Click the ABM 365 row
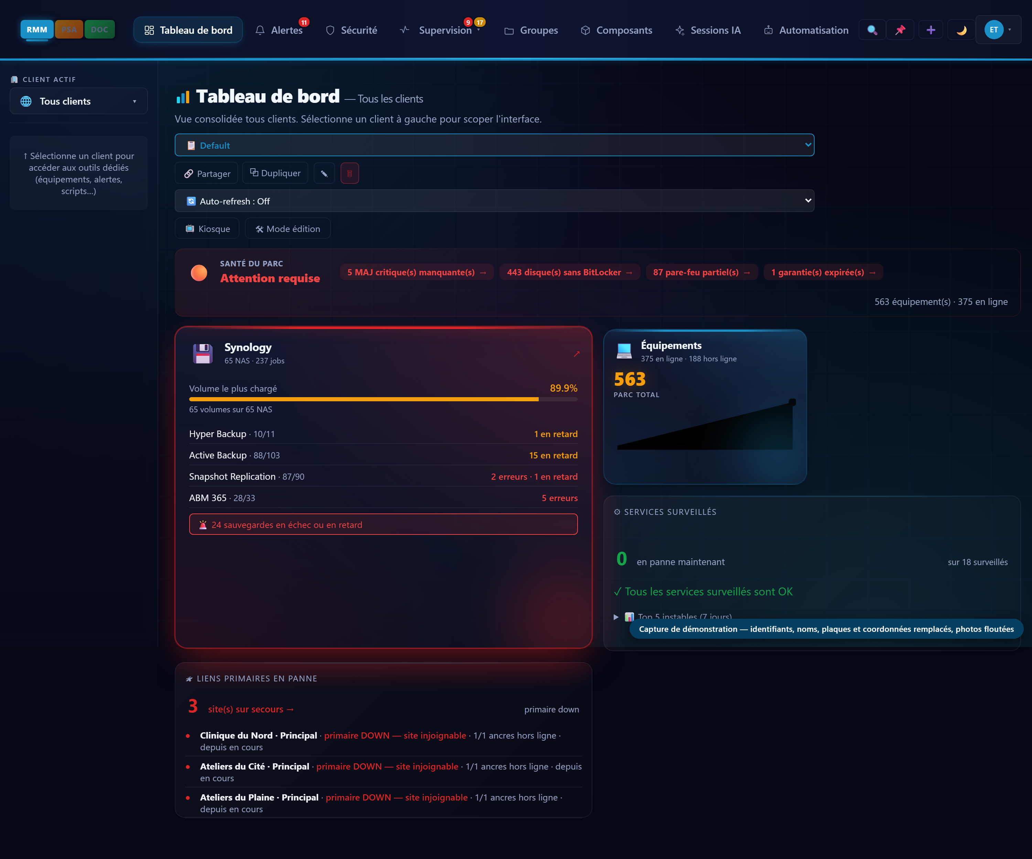Viewport: 1032px width, 859px height. [x=383, y=498]
